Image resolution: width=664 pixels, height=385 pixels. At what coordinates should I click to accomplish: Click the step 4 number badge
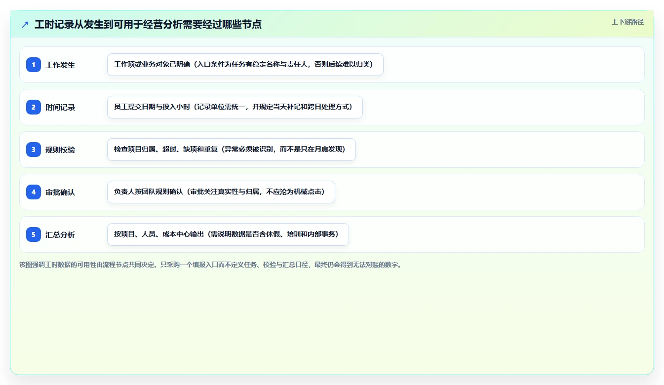click(x=34, y=192)
